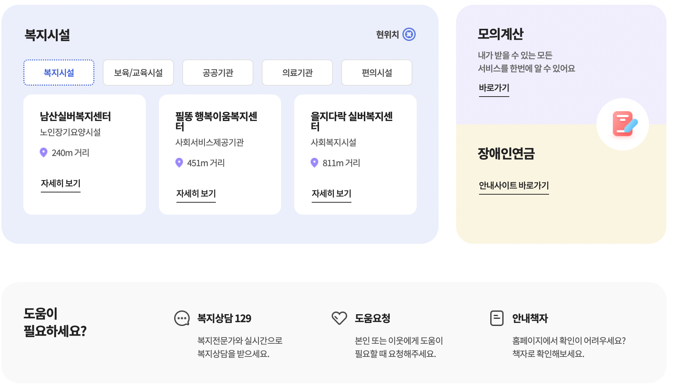
Task: Click the 현위치 location target icon
Action: [x=410, y=34]
